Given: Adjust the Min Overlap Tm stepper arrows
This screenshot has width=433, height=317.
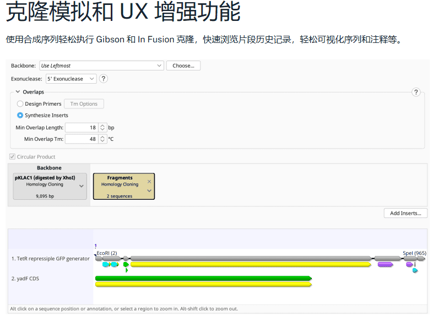Looking at the screenshot, I should tap(102, 139).
